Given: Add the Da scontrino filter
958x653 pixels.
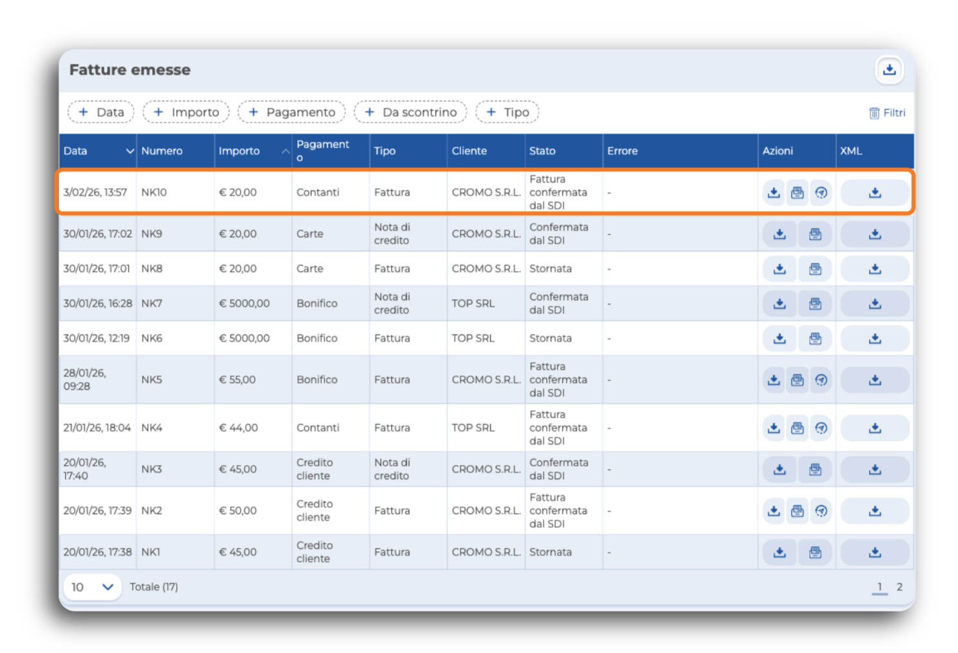Looking at the screenshot, I should tap(410, 112).
